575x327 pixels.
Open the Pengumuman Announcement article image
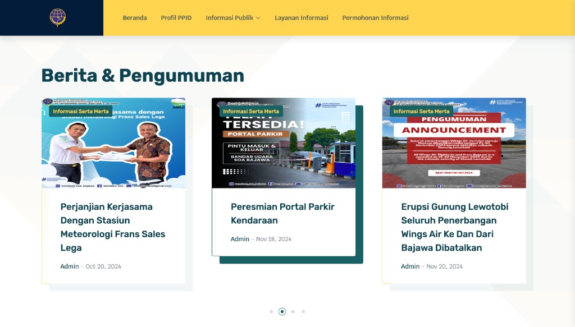[x=454, y=143]
